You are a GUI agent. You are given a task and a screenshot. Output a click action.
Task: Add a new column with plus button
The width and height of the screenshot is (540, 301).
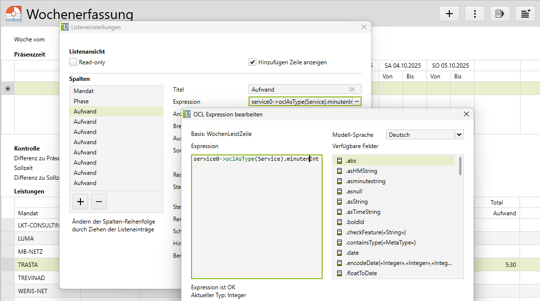pyautogui.click(x=80, y=201)
